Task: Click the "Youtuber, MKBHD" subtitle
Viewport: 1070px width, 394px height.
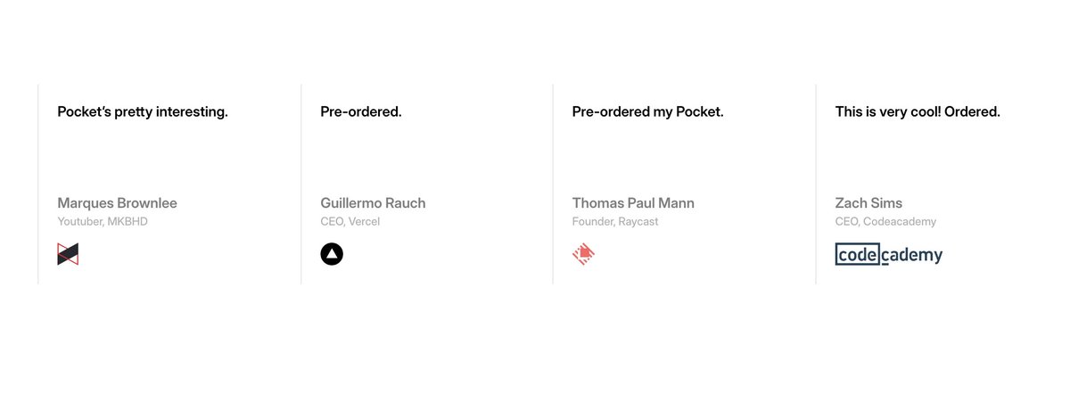Action: tap(103, 222)
